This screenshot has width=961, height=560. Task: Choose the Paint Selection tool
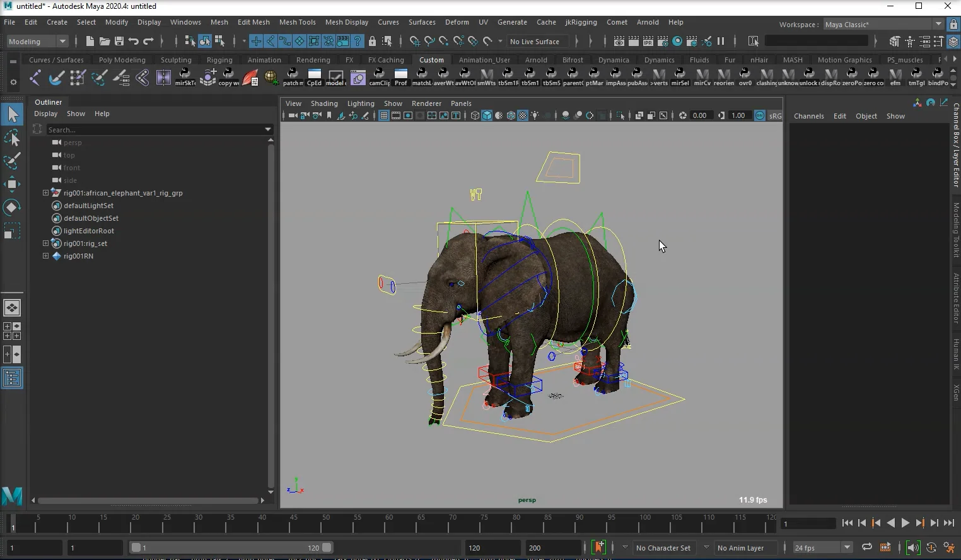pos(12,161)
